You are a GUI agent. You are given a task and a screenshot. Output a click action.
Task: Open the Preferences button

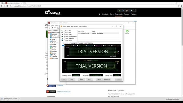click(107, 80)
